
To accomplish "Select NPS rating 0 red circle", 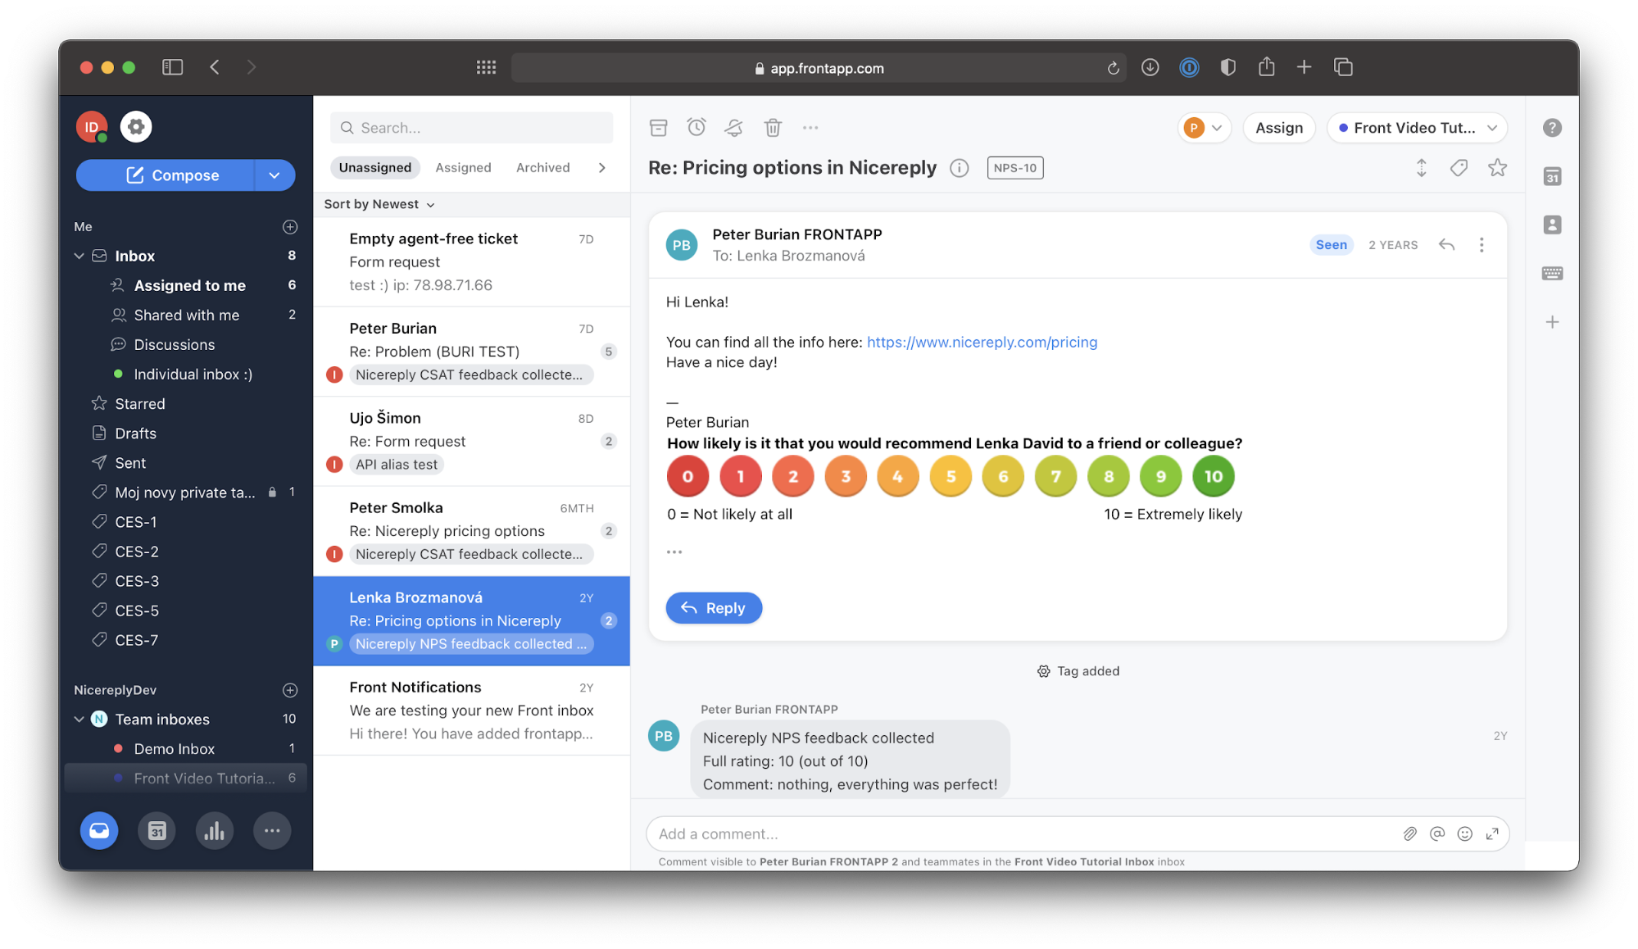I will [687, 476].
